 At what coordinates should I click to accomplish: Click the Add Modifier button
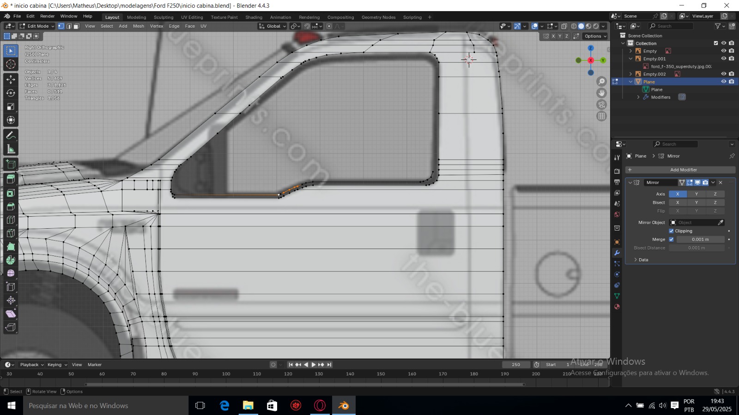pos(680,170)
